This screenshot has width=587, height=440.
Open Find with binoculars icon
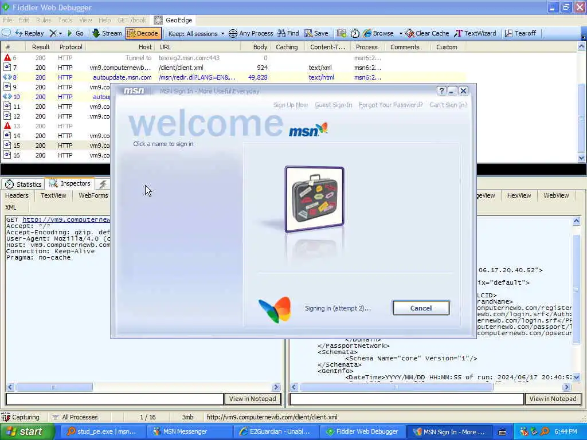[288, 33]
